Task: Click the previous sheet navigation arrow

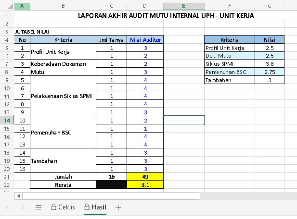Action: [8, 207]
